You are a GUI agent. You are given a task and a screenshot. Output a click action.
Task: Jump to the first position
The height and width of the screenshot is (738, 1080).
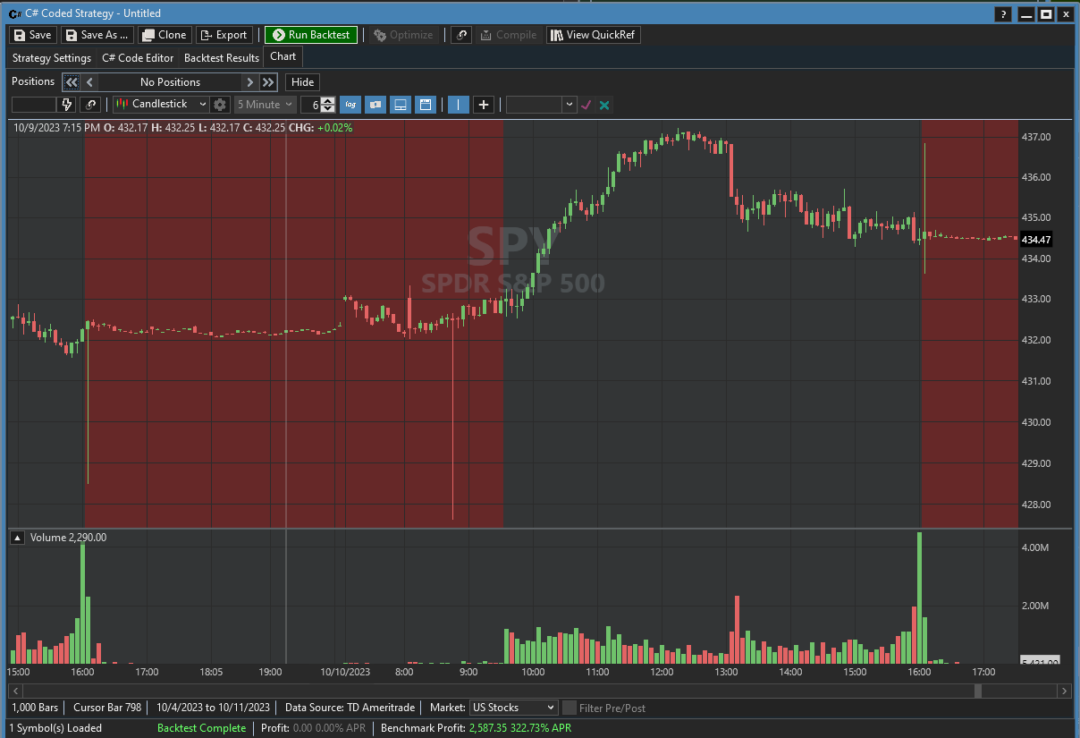tap(72, 82)
